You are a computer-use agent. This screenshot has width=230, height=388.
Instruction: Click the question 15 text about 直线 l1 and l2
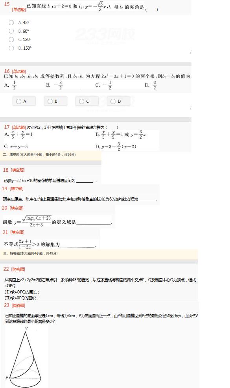(85, 6)
